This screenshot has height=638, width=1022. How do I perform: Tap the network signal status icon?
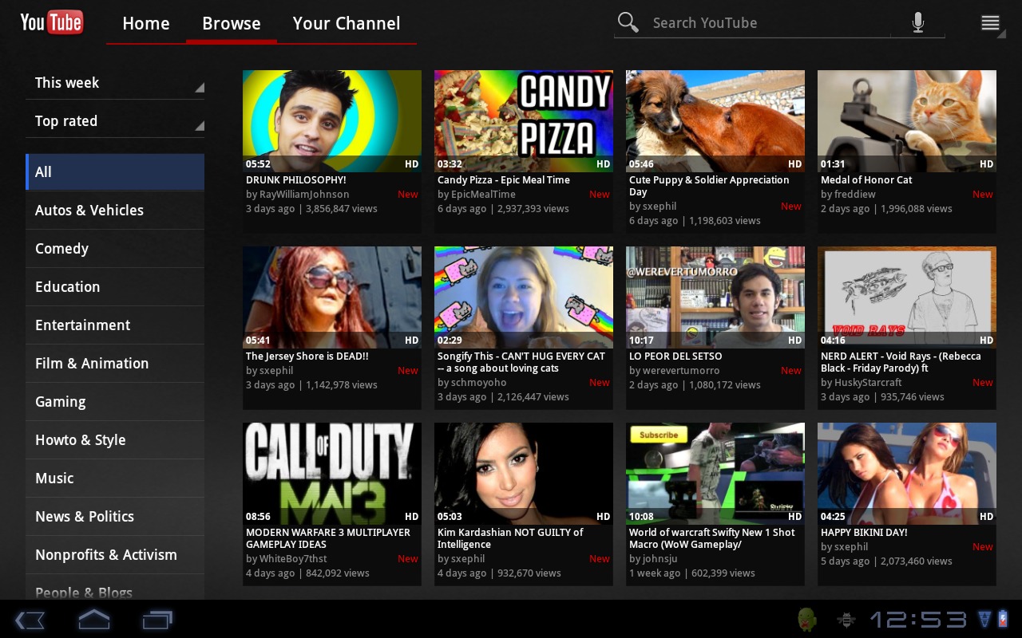tap(984, 620)
